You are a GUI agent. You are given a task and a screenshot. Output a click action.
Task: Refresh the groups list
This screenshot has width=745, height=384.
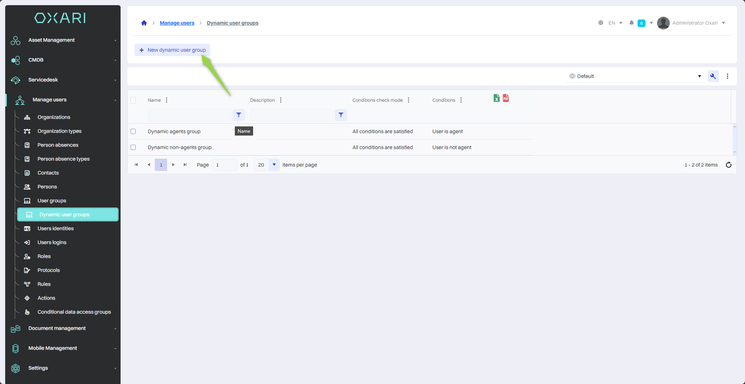click(728, 165)
